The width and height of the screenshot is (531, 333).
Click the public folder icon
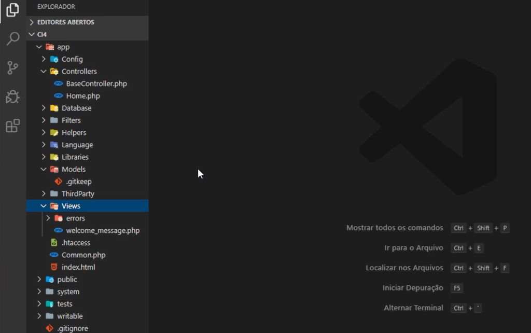50,280
